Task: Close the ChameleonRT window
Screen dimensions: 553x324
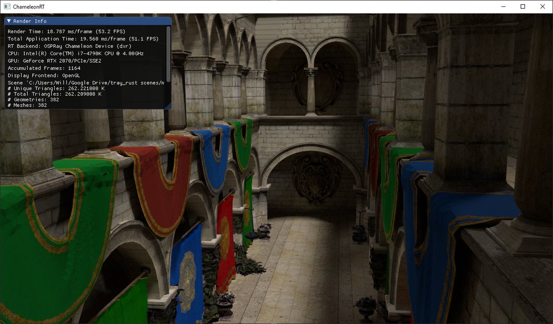Action: pyautogui.click(x=542, y=6)
